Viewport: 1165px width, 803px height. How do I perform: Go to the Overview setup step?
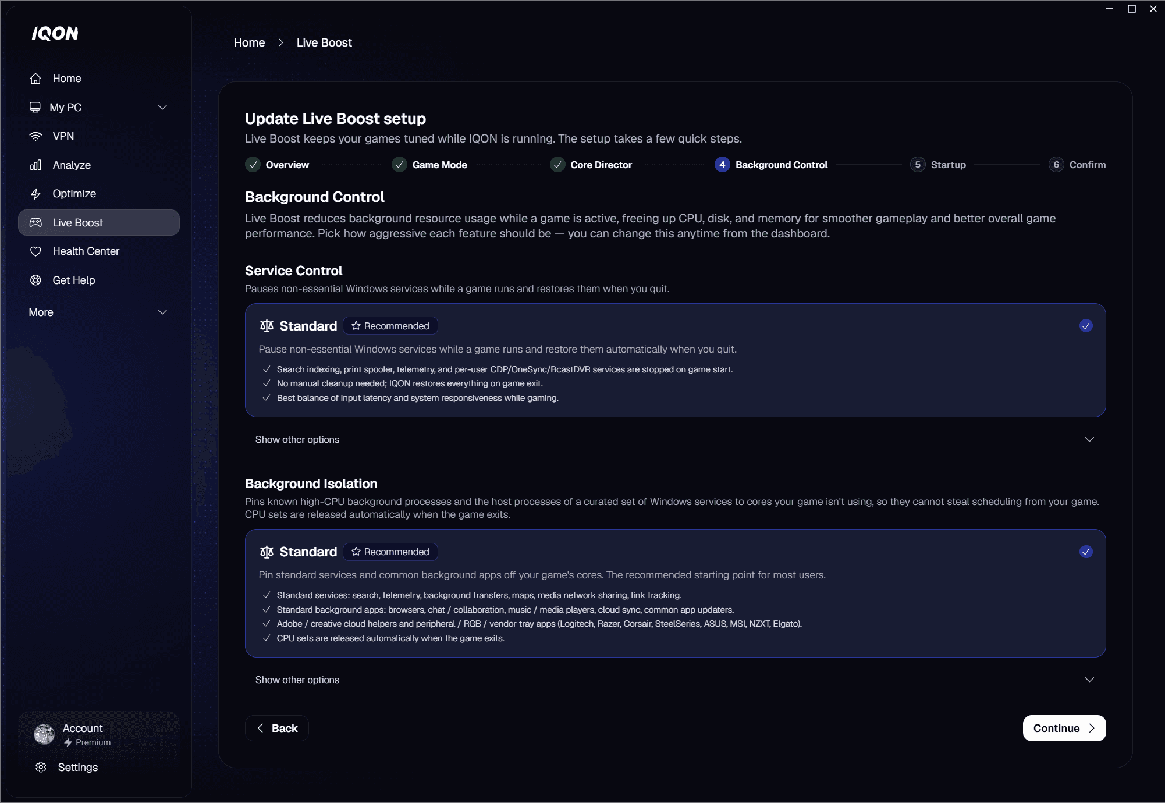coord(277,165)
